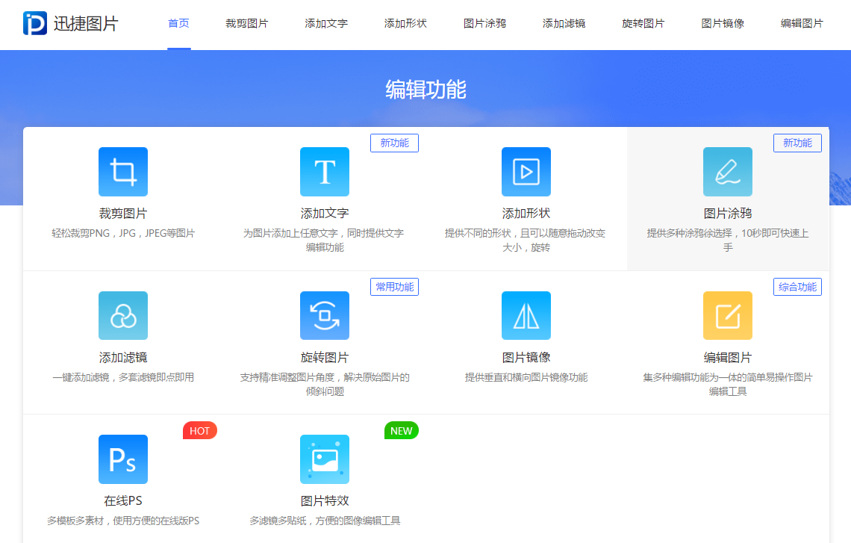Click the 迅捷图片 brand name text
This screenshot has height=543, width=851.
tap(86, 23)
